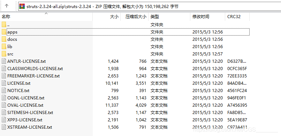The height and width of the screenshot is (136, 281).
Task: Select the XPP3-LICENSE.txt file name
Action: (25, 120)
